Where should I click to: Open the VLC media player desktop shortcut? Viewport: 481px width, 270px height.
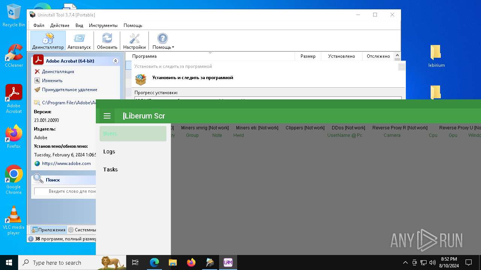14,220
